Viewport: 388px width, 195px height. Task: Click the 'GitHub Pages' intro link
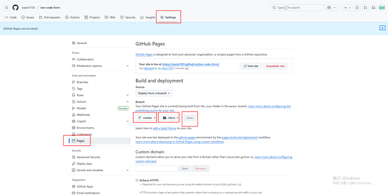click(144, 54)
